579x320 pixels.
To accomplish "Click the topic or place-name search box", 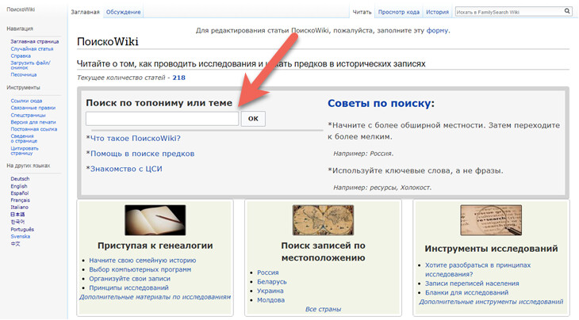I will coord(162,119).
